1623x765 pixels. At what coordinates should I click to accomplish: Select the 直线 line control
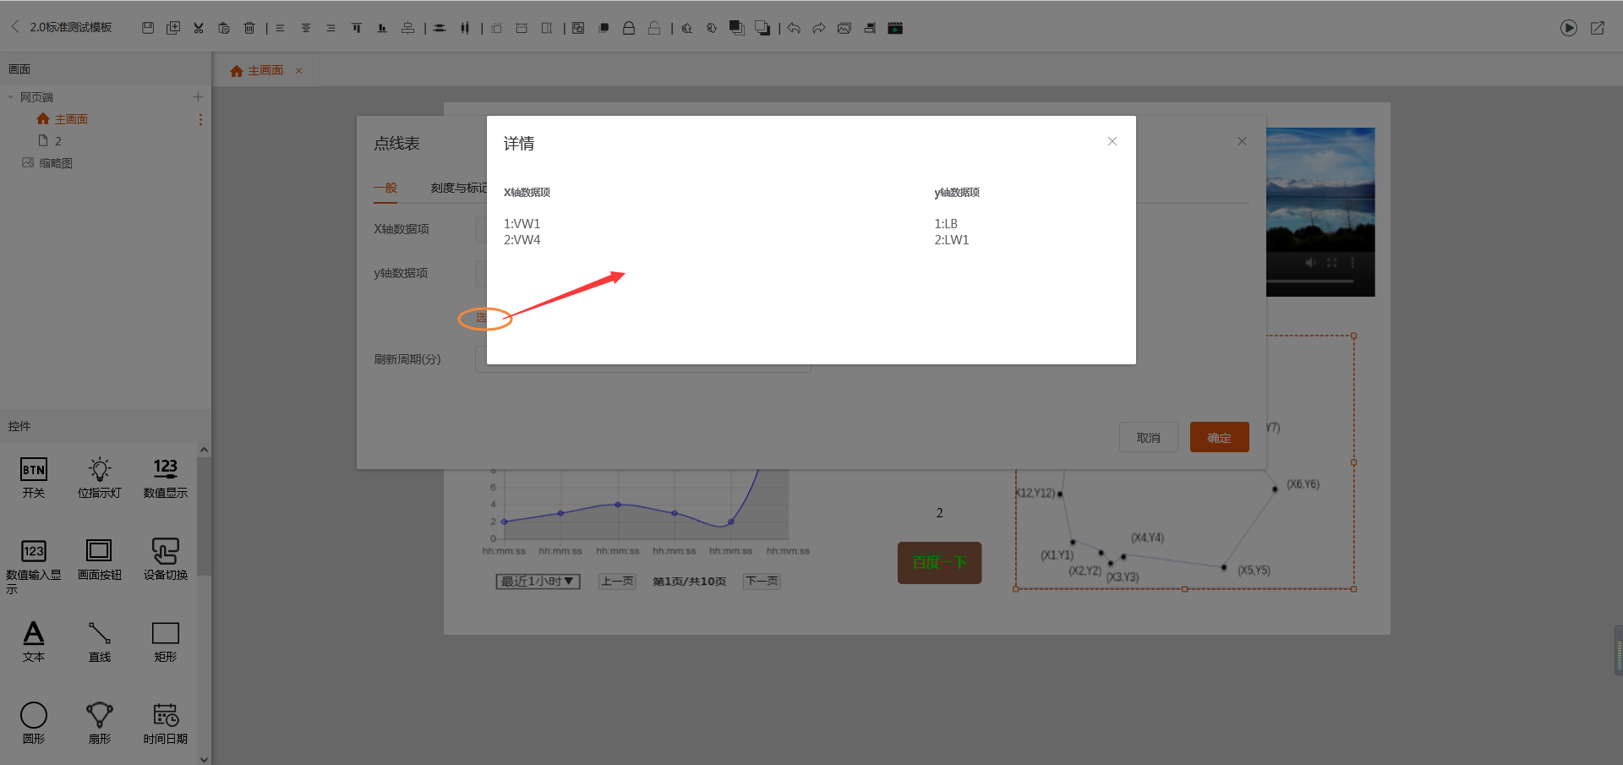pos(100,642)
